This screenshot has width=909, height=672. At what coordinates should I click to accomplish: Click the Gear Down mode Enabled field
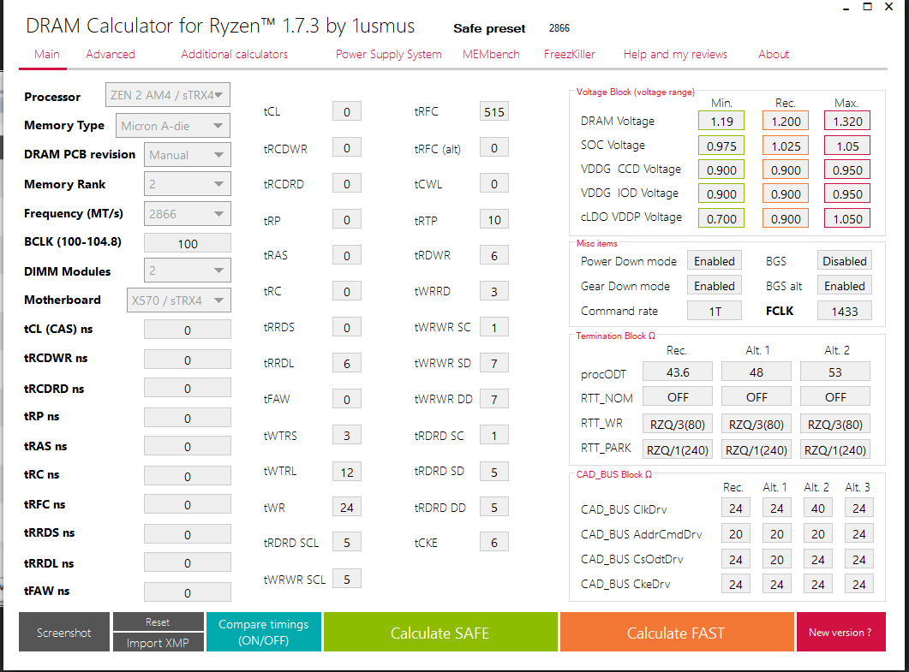[x=715, y=286]
